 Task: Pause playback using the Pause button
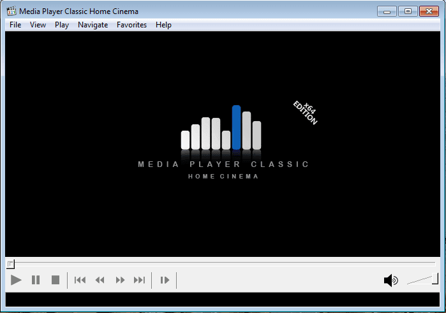[x=36, y=280]
